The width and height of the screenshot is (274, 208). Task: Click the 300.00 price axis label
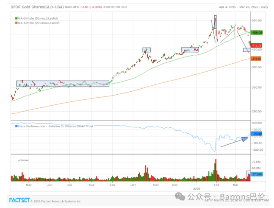257,87
